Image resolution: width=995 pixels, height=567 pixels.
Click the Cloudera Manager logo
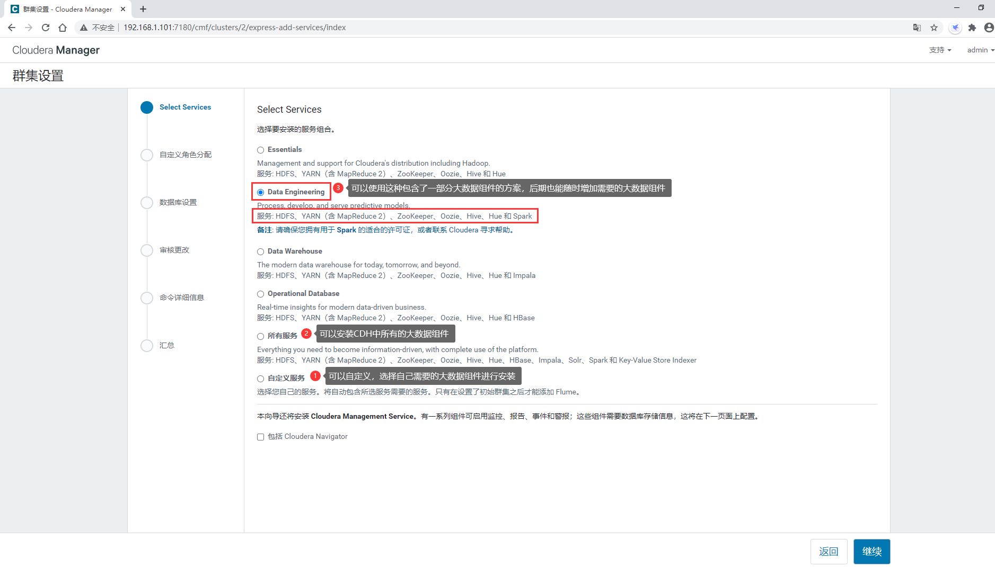[56, 50]
